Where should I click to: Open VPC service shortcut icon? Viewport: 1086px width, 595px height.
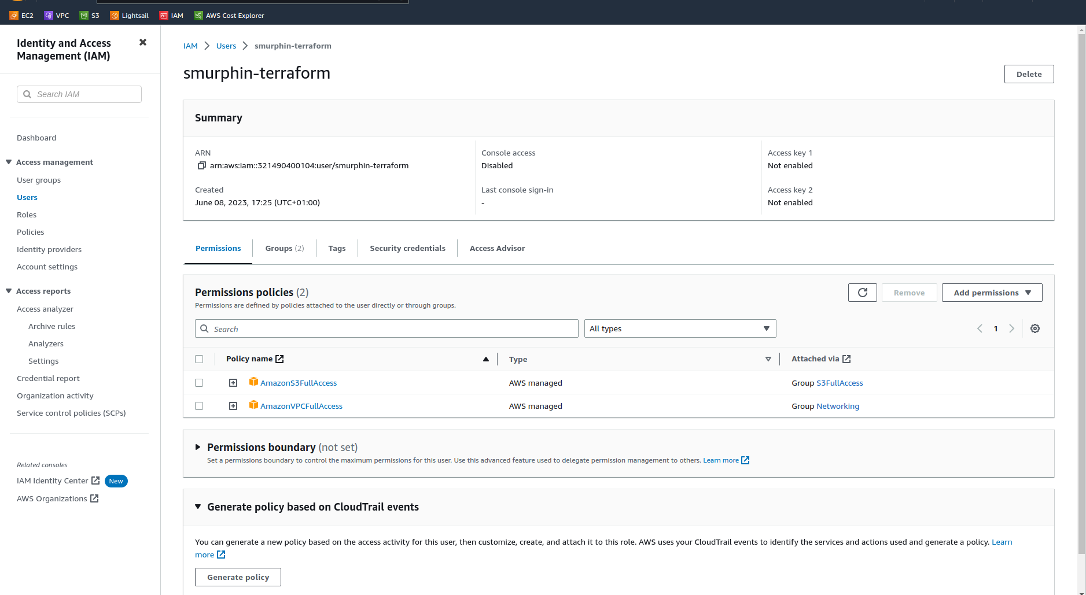coord(49,16)
